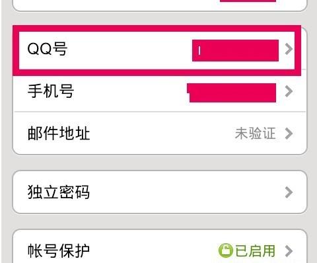The width and height of the screenshot is (317, 263).
Task: Click the 已启用 status text
Action: pyautogui.click(x=256, y=250)
